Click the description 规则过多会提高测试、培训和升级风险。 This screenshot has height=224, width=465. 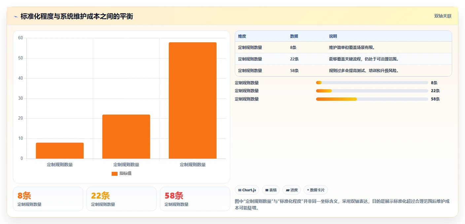point(364,71)
